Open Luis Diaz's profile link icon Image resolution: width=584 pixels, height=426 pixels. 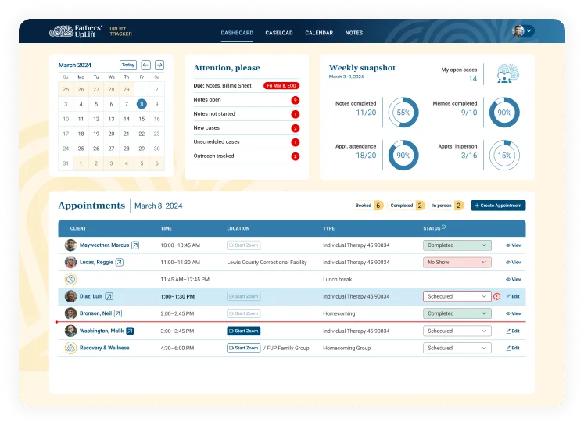(x=109, y=296)
